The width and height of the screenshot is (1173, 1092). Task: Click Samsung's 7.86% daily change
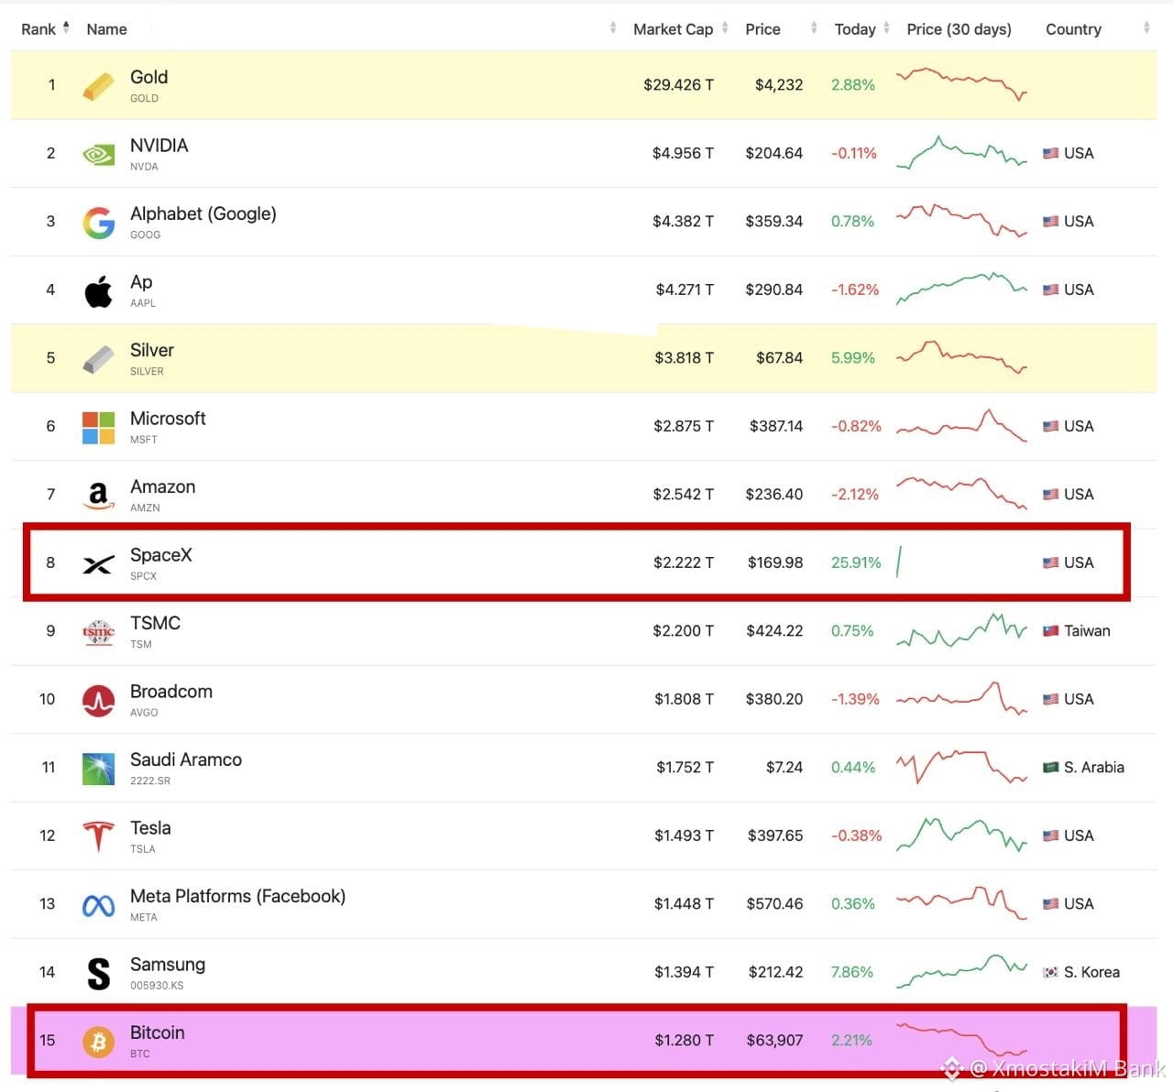(x=852, y=972)
